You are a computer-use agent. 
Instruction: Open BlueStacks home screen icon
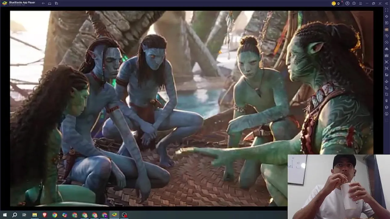(50, 3)
